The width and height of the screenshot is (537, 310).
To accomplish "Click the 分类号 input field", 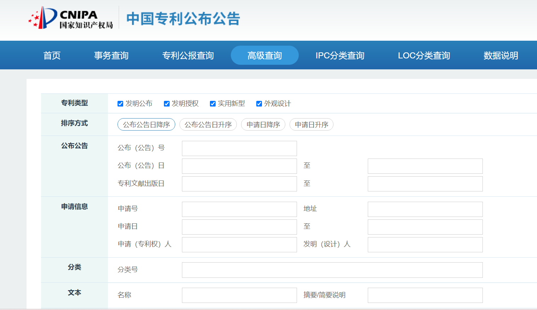I will (x=332, y=270).
